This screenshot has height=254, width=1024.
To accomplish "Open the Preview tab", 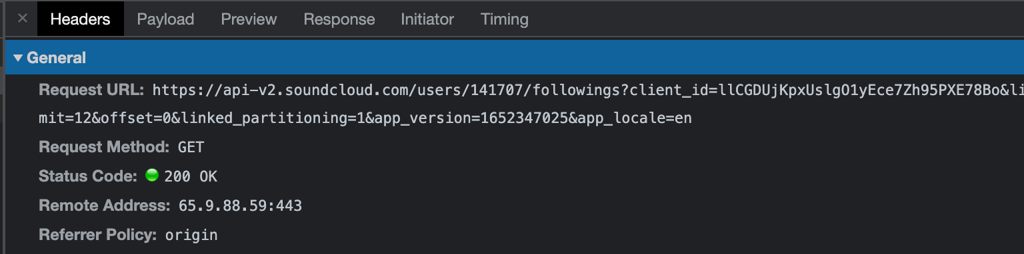I will coord(249,19).
